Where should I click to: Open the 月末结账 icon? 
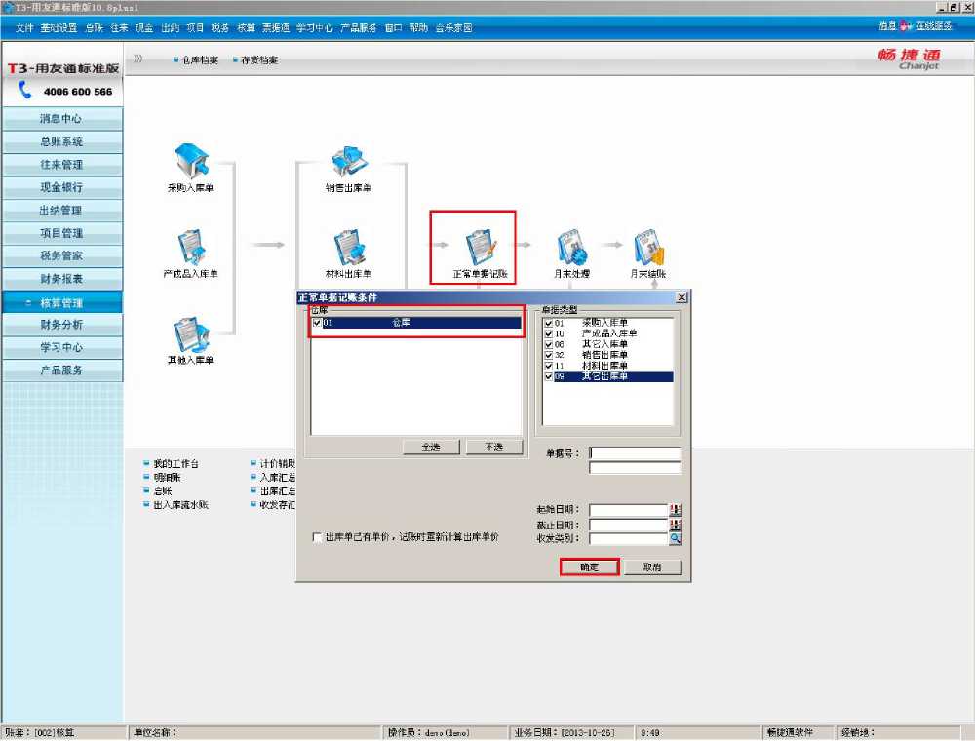pyautogui.click(x=648, y=247)
